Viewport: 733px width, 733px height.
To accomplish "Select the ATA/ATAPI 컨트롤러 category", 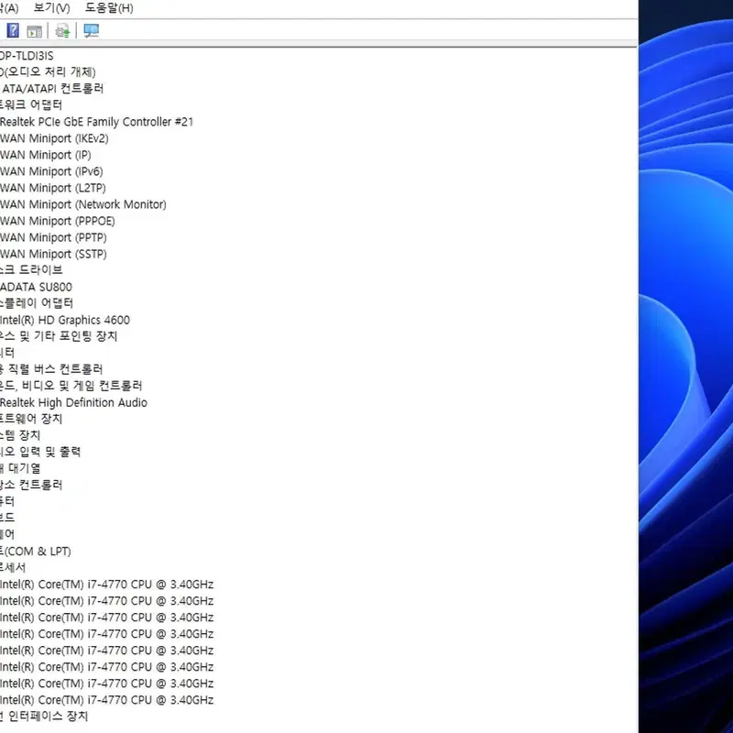I will coord(52,89).
